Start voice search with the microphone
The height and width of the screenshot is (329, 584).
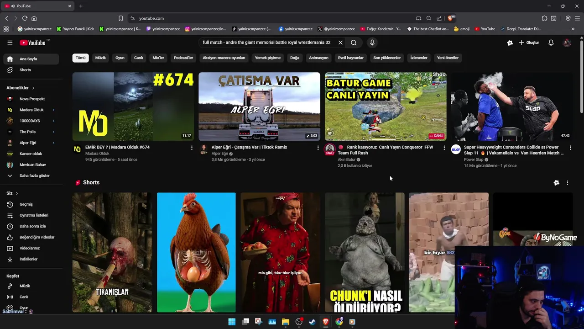tap(372, 42)
